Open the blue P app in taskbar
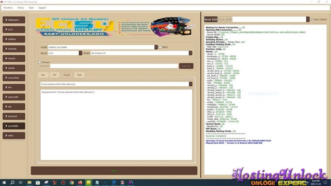Screen dimensions: 331x186 pyautogui.click(x=114, y=183)
